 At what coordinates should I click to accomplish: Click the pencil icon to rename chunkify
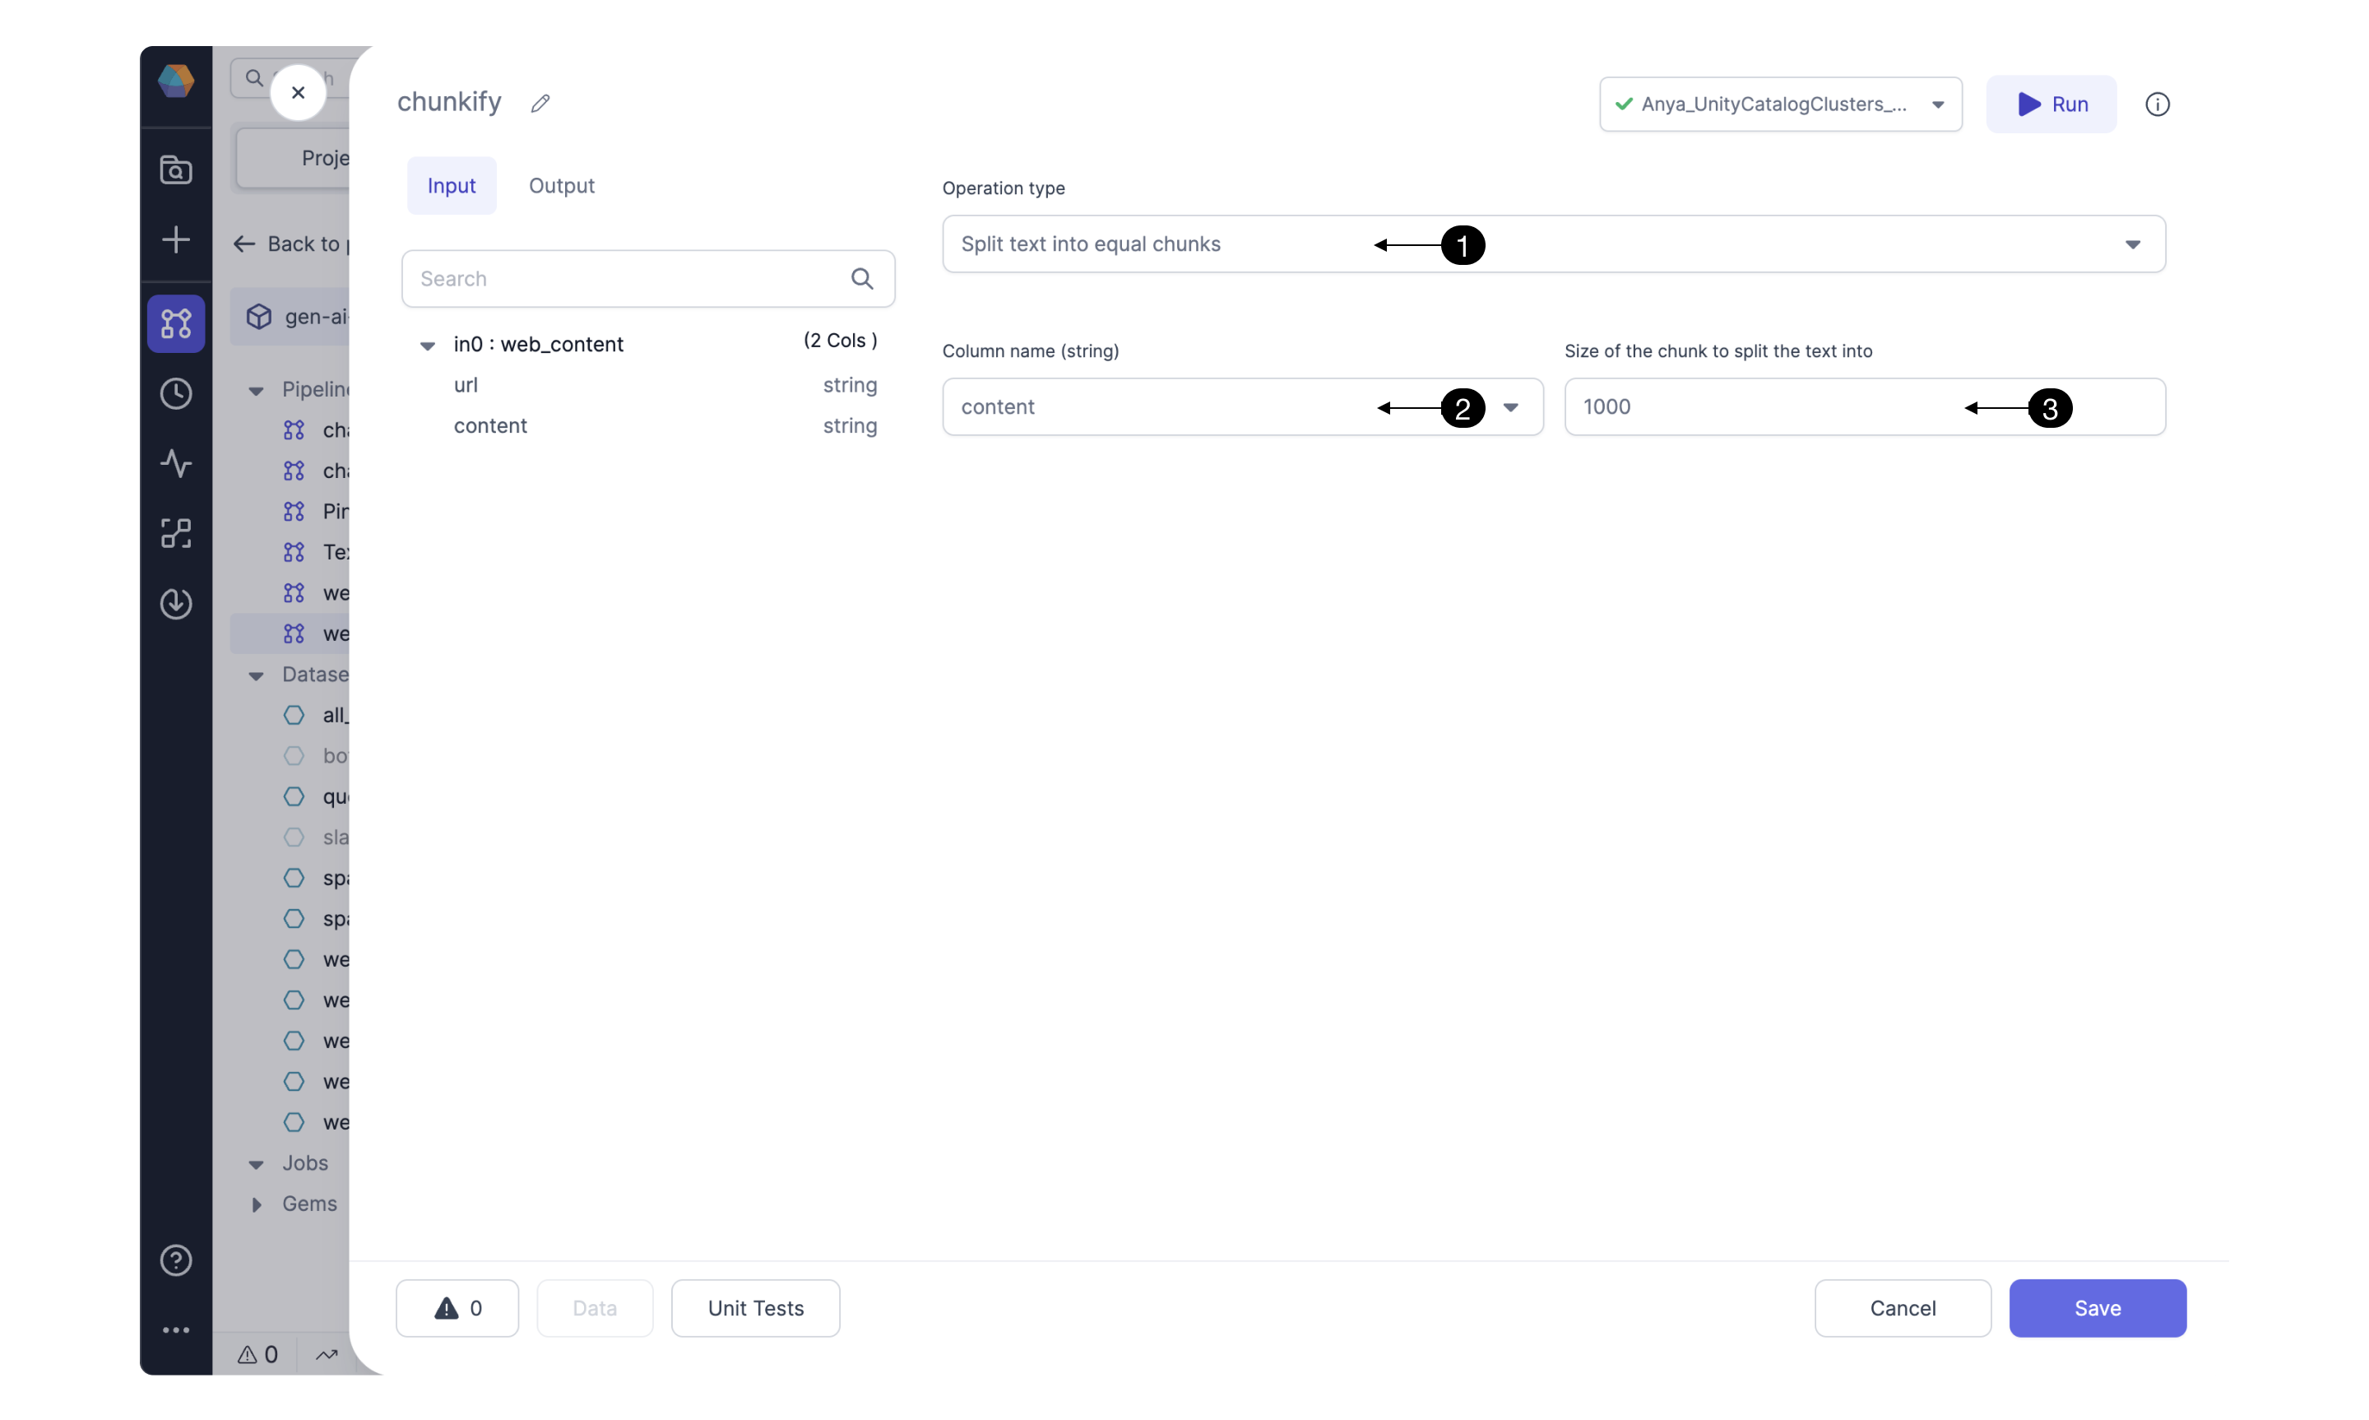pos(540,102)
